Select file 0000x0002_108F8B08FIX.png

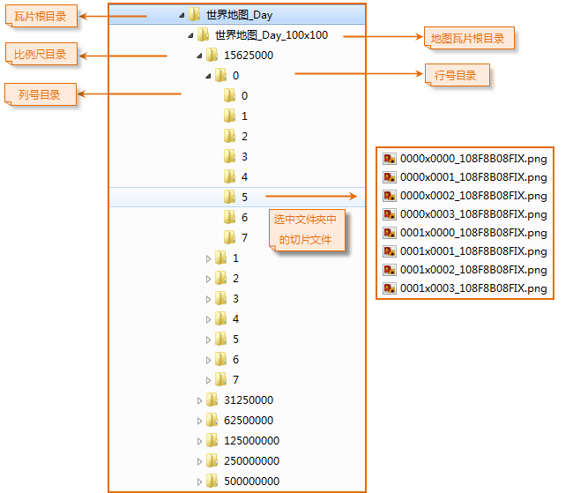(x=473, y=196)
